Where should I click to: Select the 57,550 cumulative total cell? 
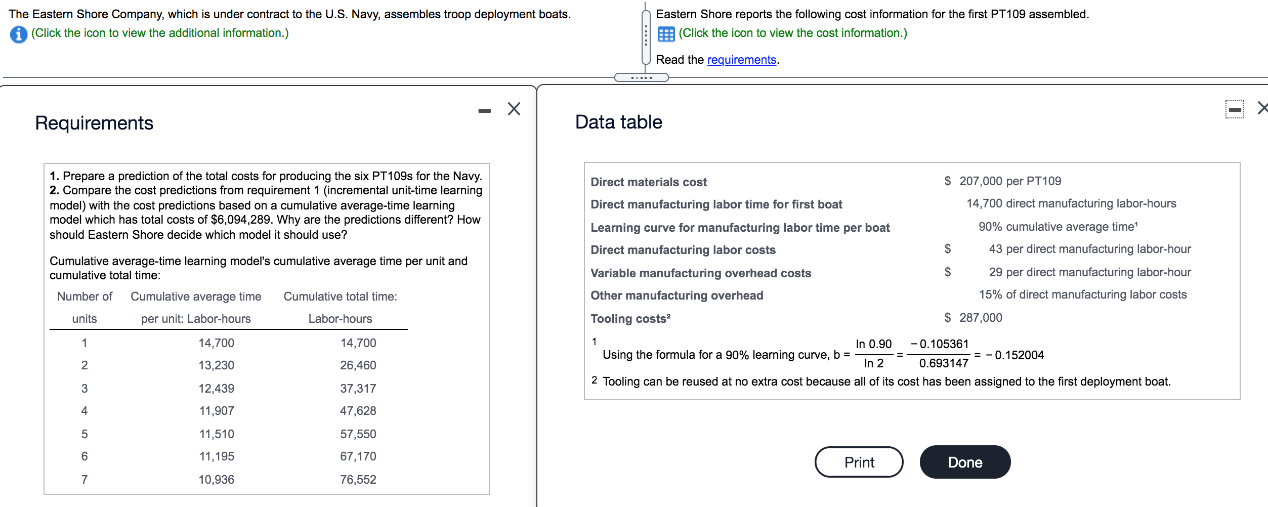358,434
